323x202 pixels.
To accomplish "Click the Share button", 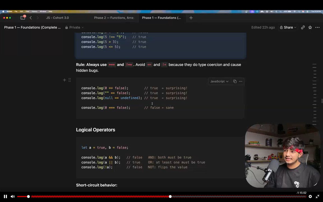I will point(288,27).
